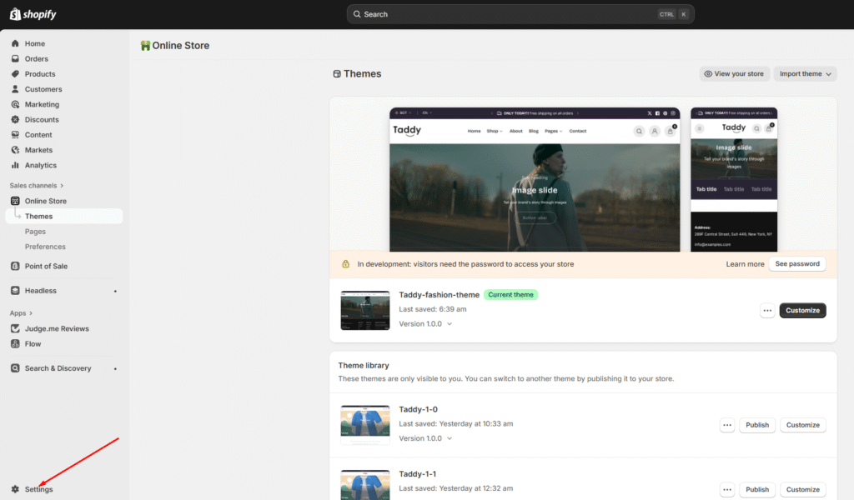The height and width of the screenshot is (500, 854).
Task: Expand Taddy-1-0 Version 1.0.0 chevron
Action: coord(450,438)
